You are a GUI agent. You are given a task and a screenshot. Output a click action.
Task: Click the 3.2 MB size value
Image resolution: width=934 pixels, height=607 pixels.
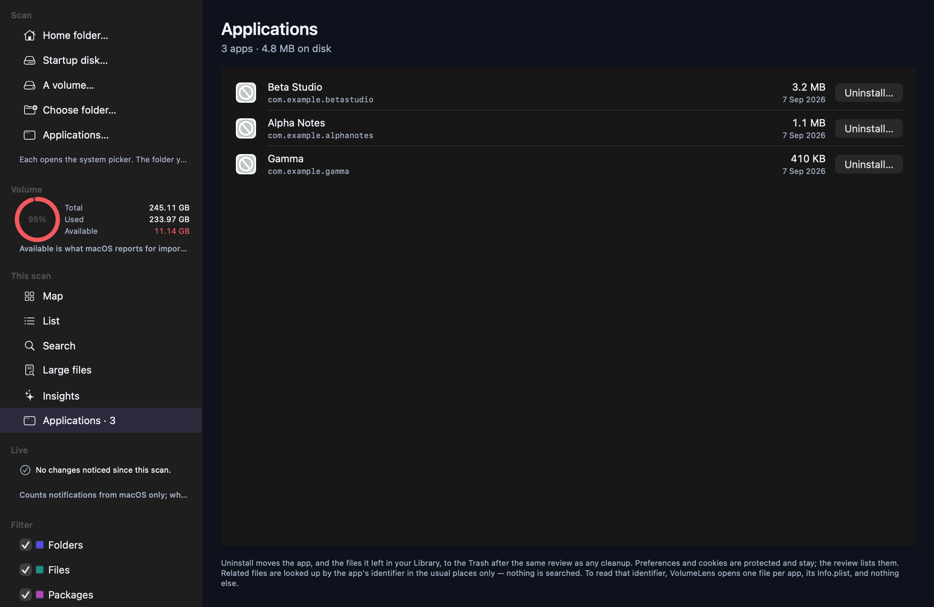(x=808, y=87)
